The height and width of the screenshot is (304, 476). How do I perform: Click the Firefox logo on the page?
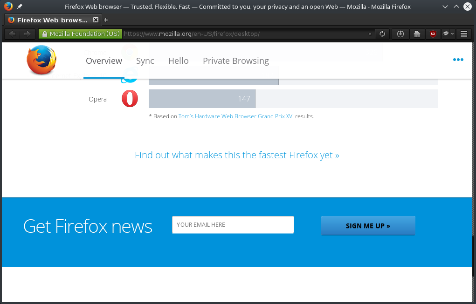(41, 60)
